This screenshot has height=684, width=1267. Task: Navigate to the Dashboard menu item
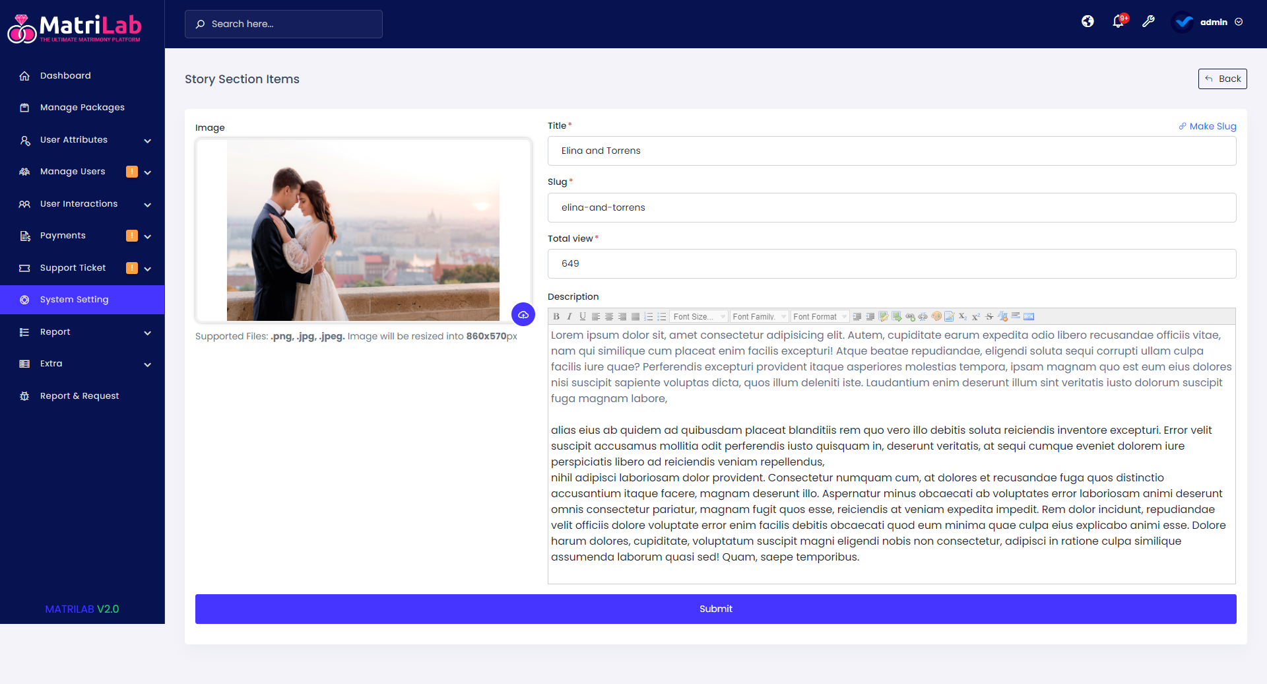(x=64, y=75)
